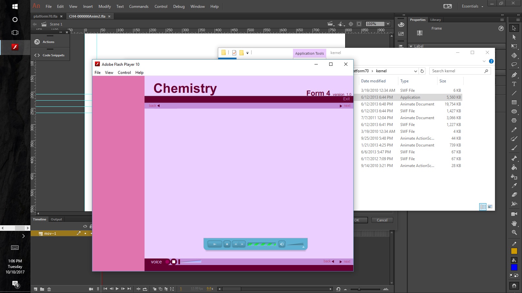Pick the Paint Bucket tool

click(x=514, y=167)
